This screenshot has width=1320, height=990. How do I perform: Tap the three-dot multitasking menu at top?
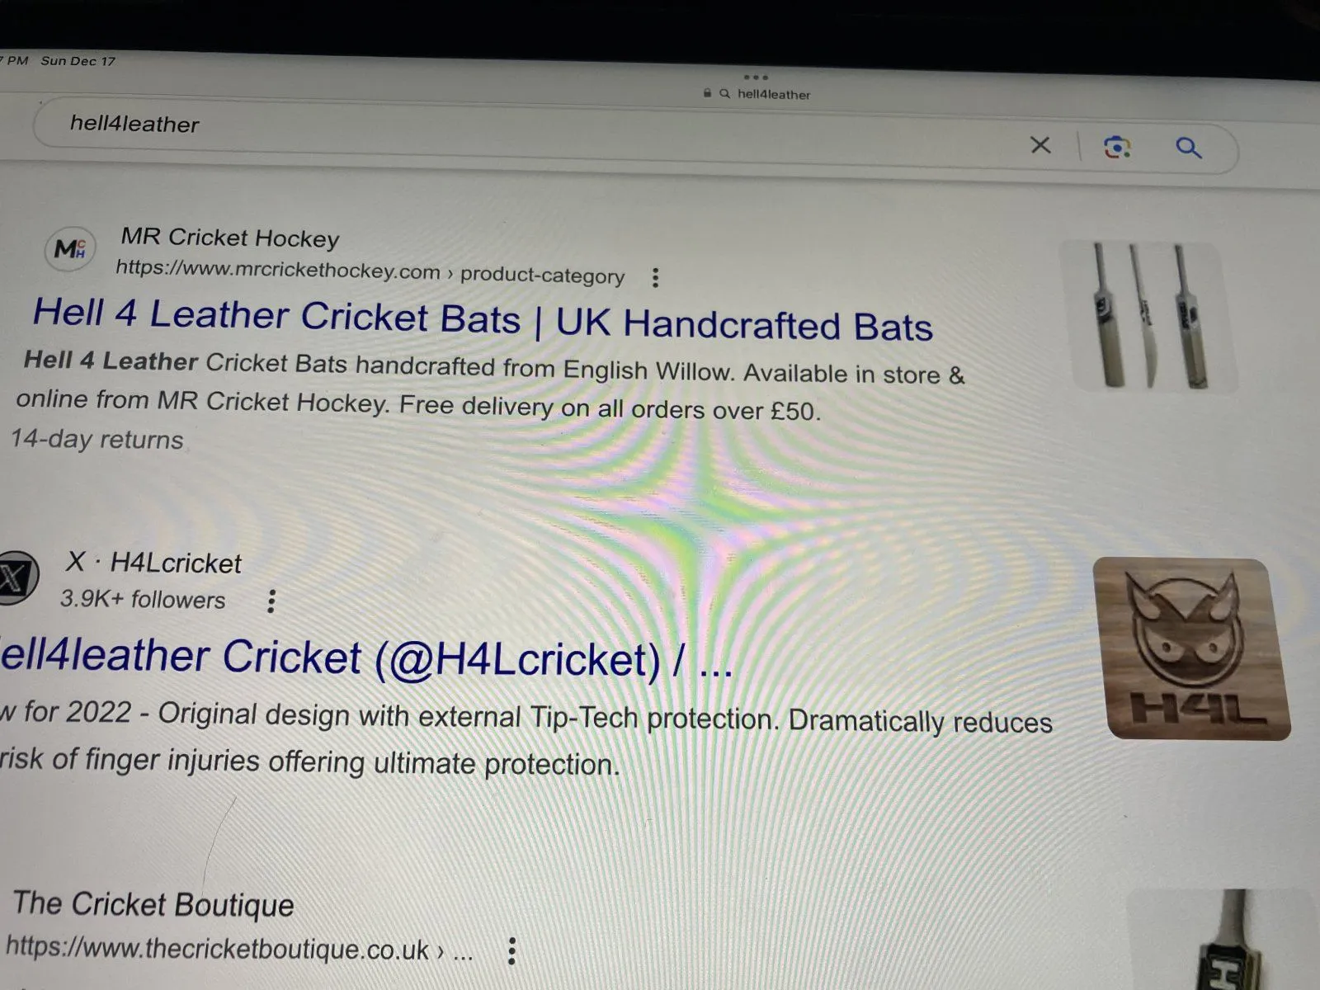pos(756,78)
